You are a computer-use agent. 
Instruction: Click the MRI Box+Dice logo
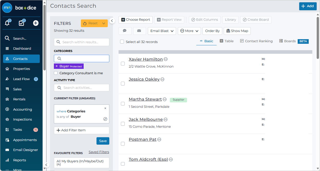(19, 8)
